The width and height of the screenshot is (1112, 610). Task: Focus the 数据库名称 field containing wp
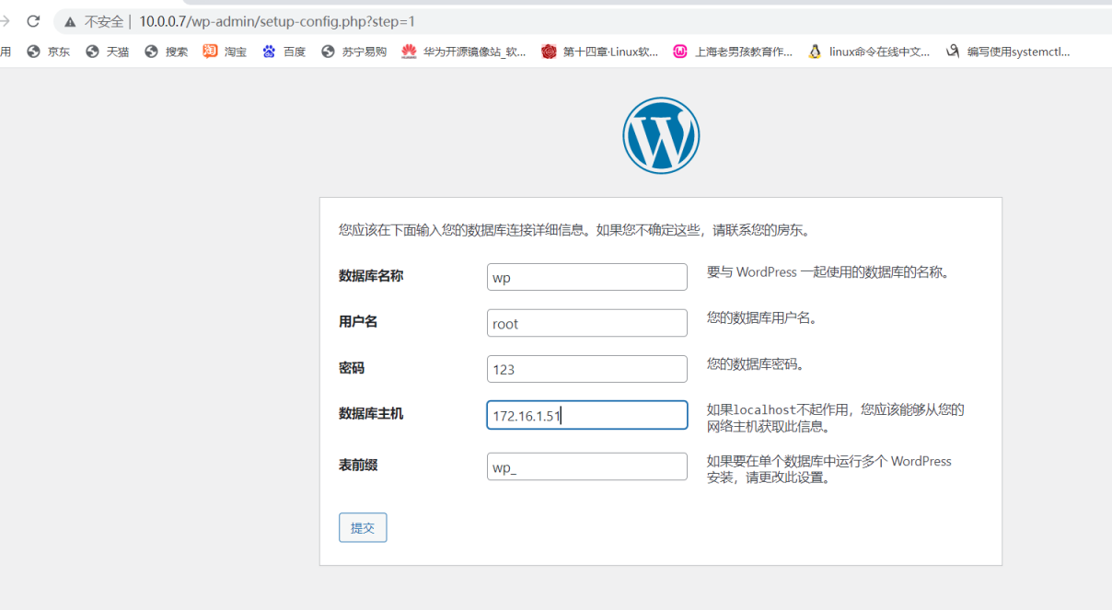[587, 277]
